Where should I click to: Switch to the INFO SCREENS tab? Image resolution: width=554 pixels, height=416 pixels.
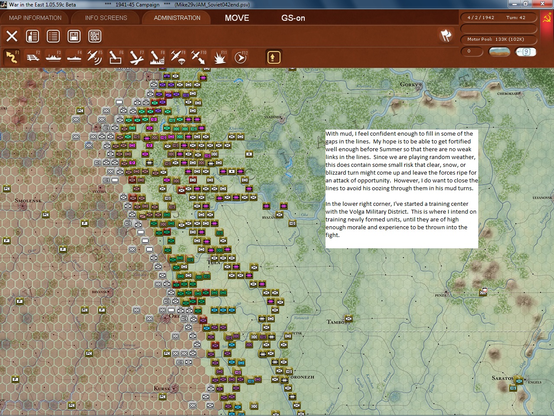point(106,18)
